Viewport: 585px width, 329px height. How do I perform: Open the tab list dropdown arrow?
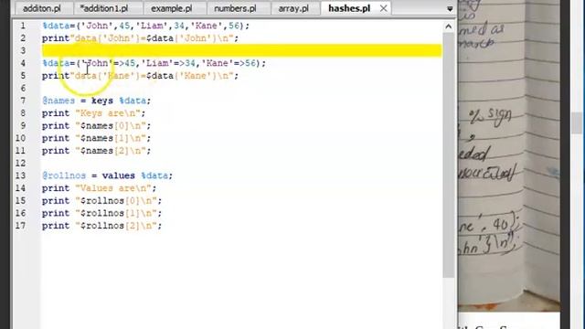(450, 8)
